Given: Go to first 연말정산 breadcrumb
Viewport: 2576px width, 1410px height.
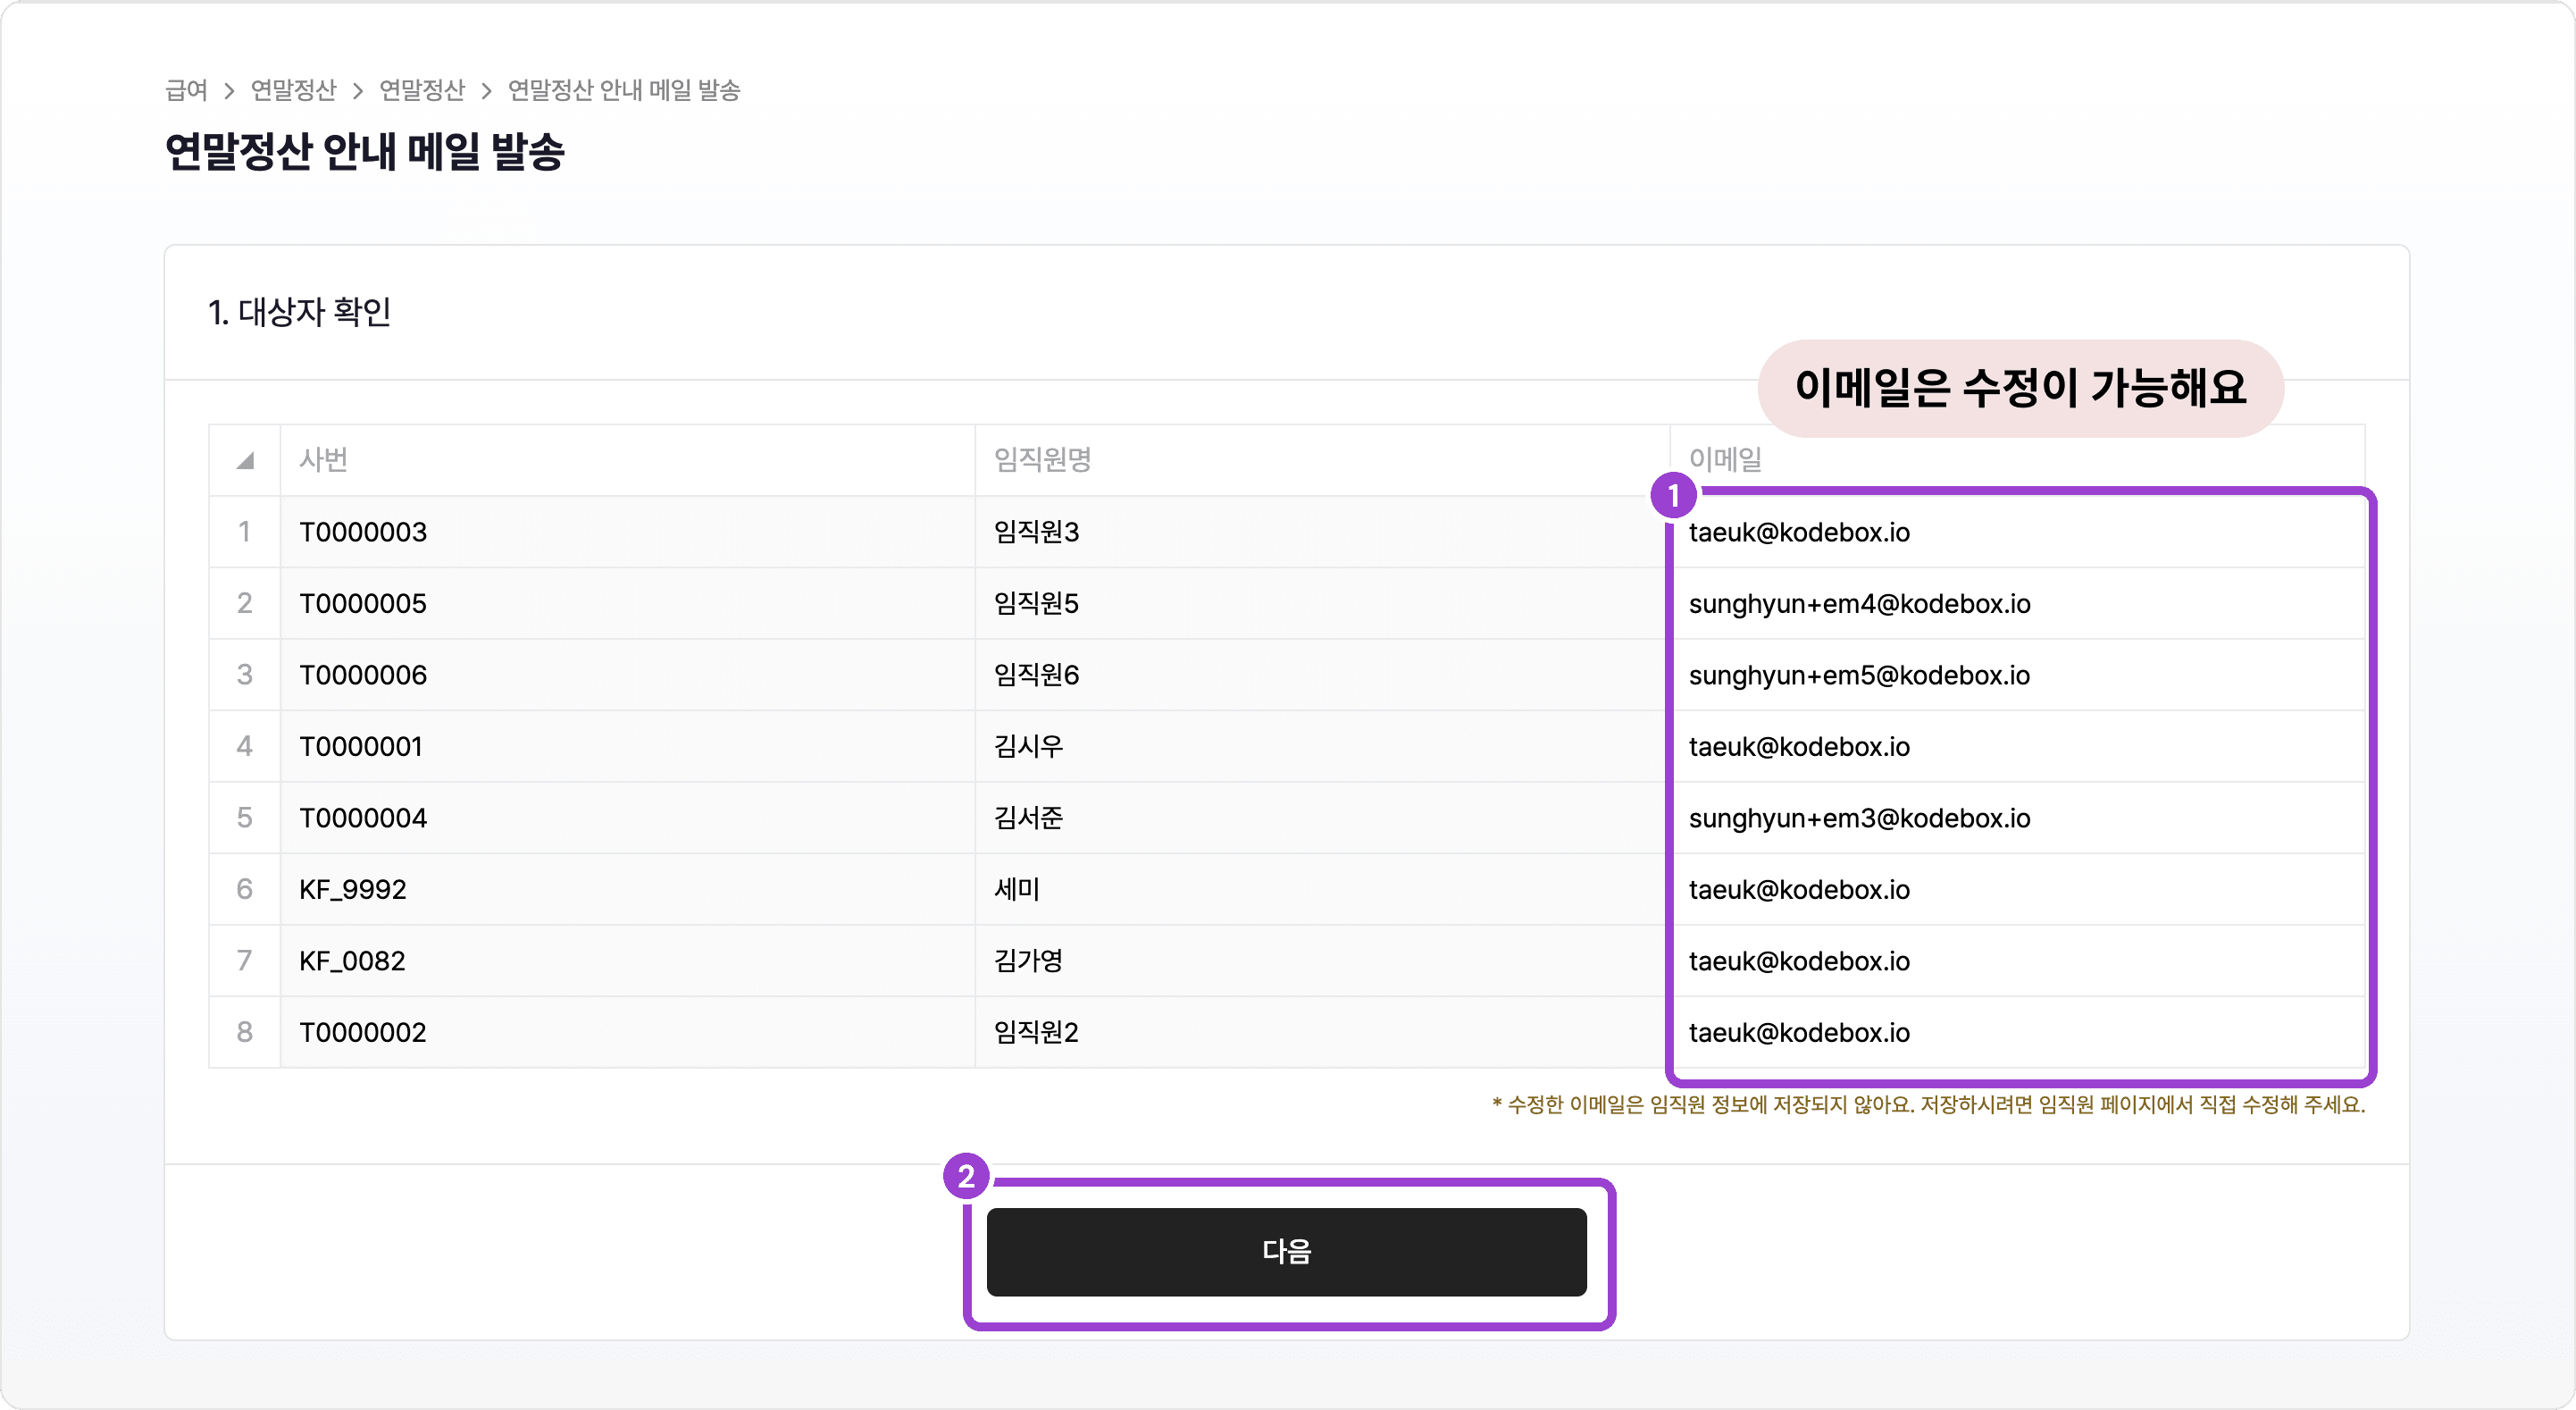Looking at the screenshot, I should coord(293,90).
